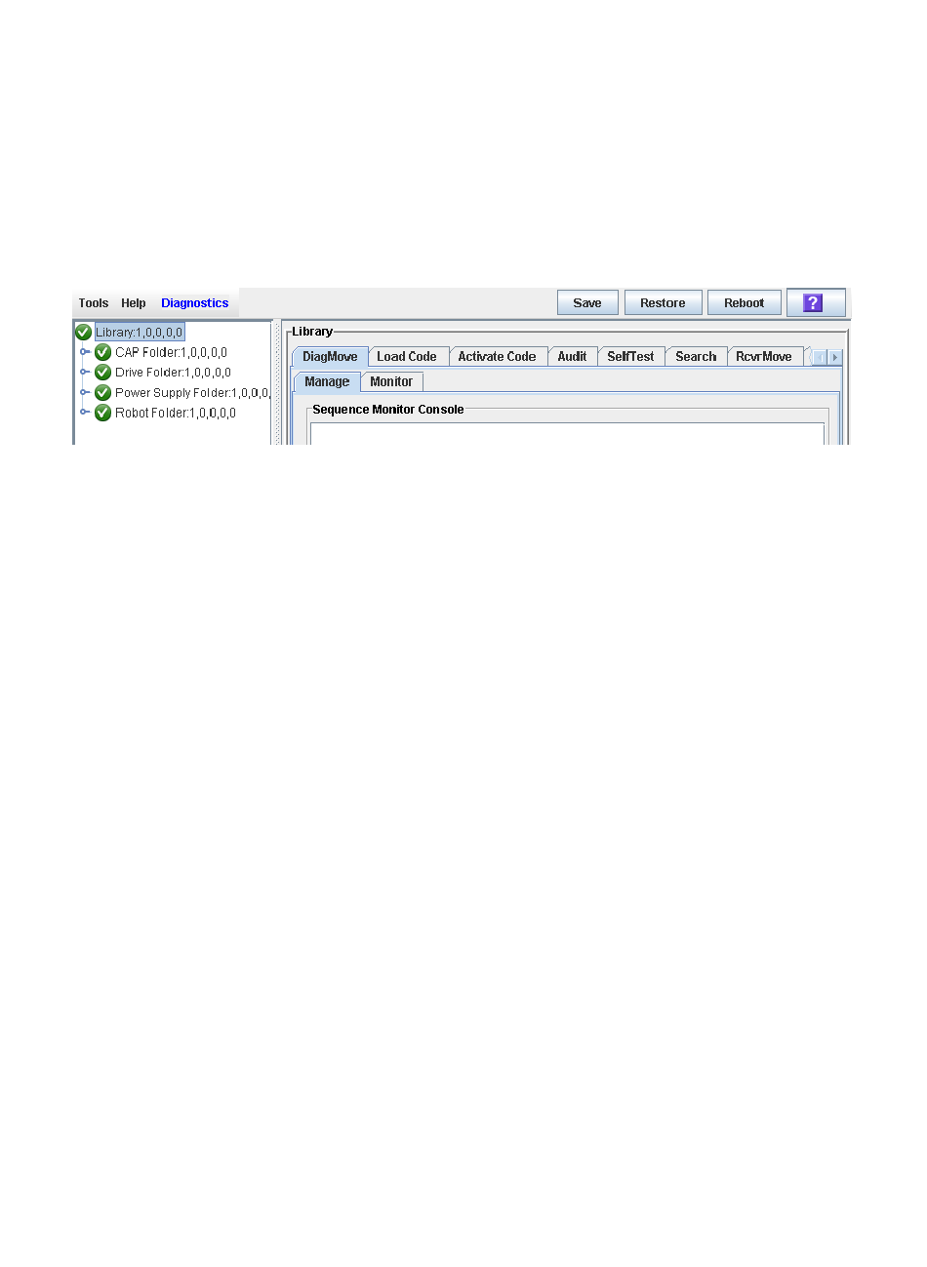Viewport: 927px width, 1267px height.
Task: Open the Help menu
Action: [x=134, y=303]
